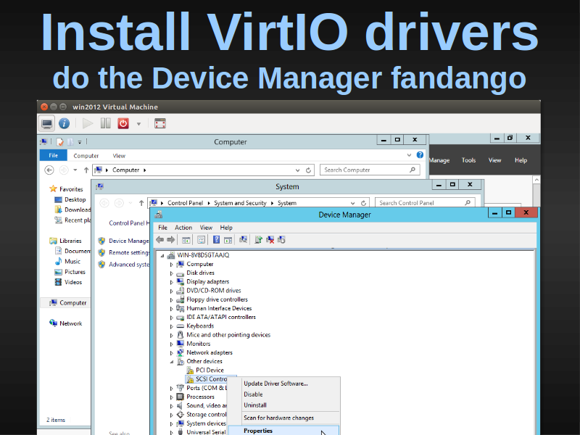This screenshot has width=580, height=435.
Task: Click Forward arrow in Device Manager toolbar
Action: (x=170, y=240)
